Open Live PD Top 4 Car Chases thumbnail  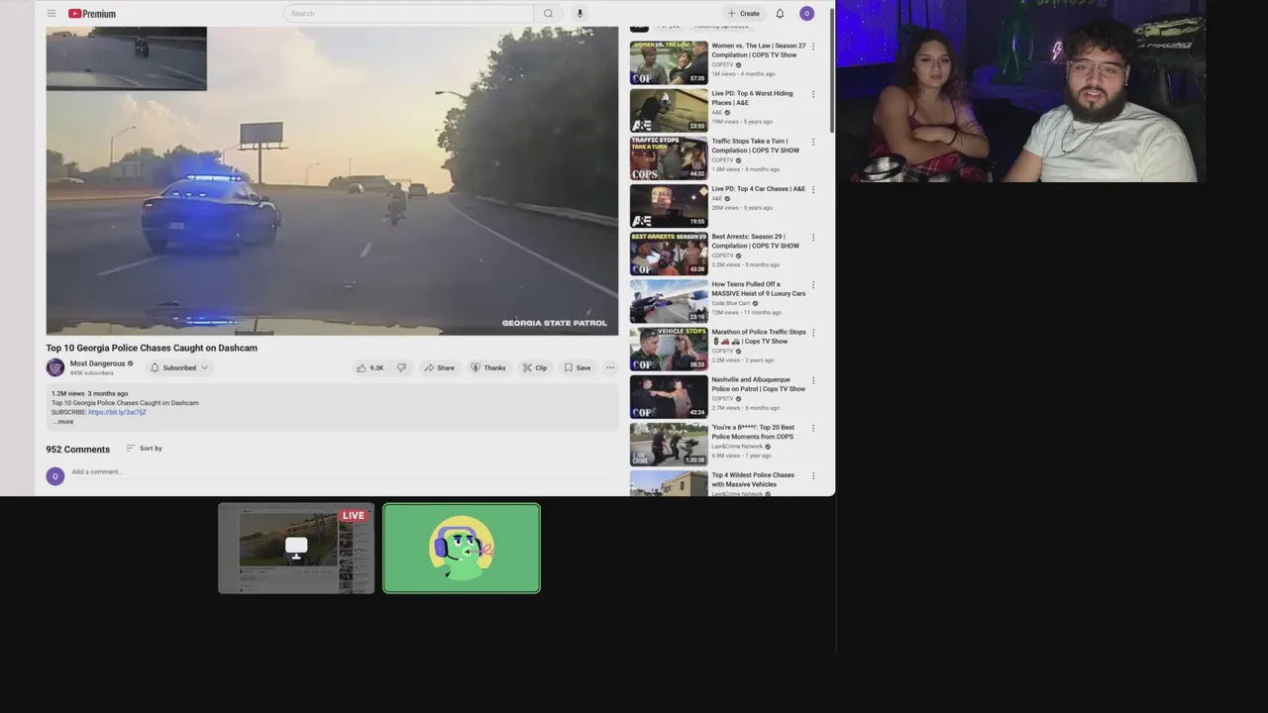coord(669,205)
